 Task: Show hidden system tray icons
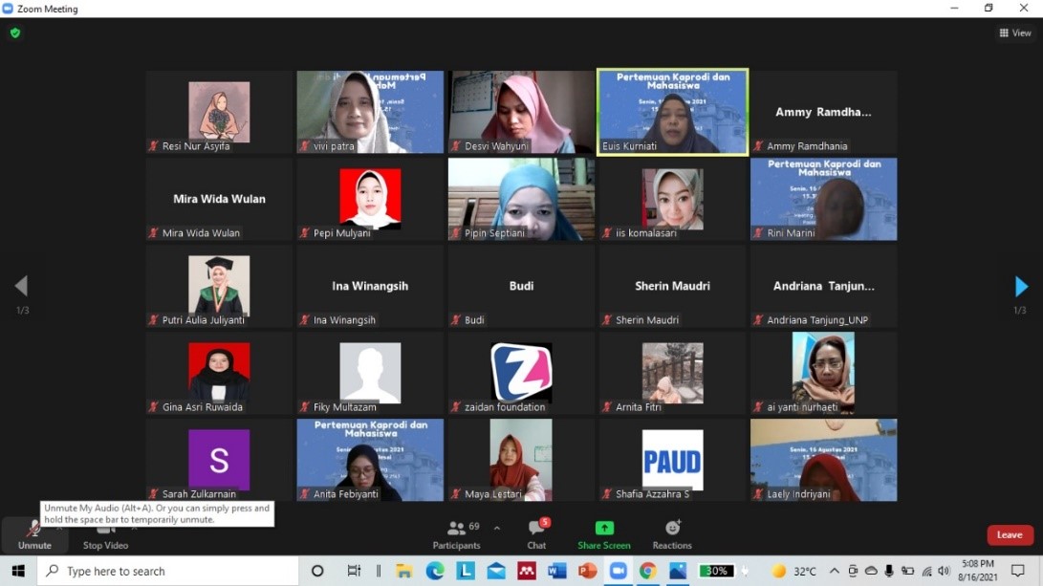pos(835,571)
